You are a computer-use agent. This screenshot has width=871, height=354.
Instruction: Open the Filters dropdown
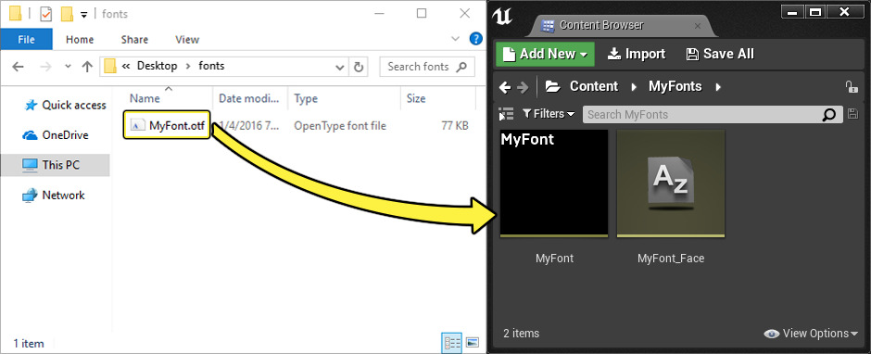click(x=549, y=114)
